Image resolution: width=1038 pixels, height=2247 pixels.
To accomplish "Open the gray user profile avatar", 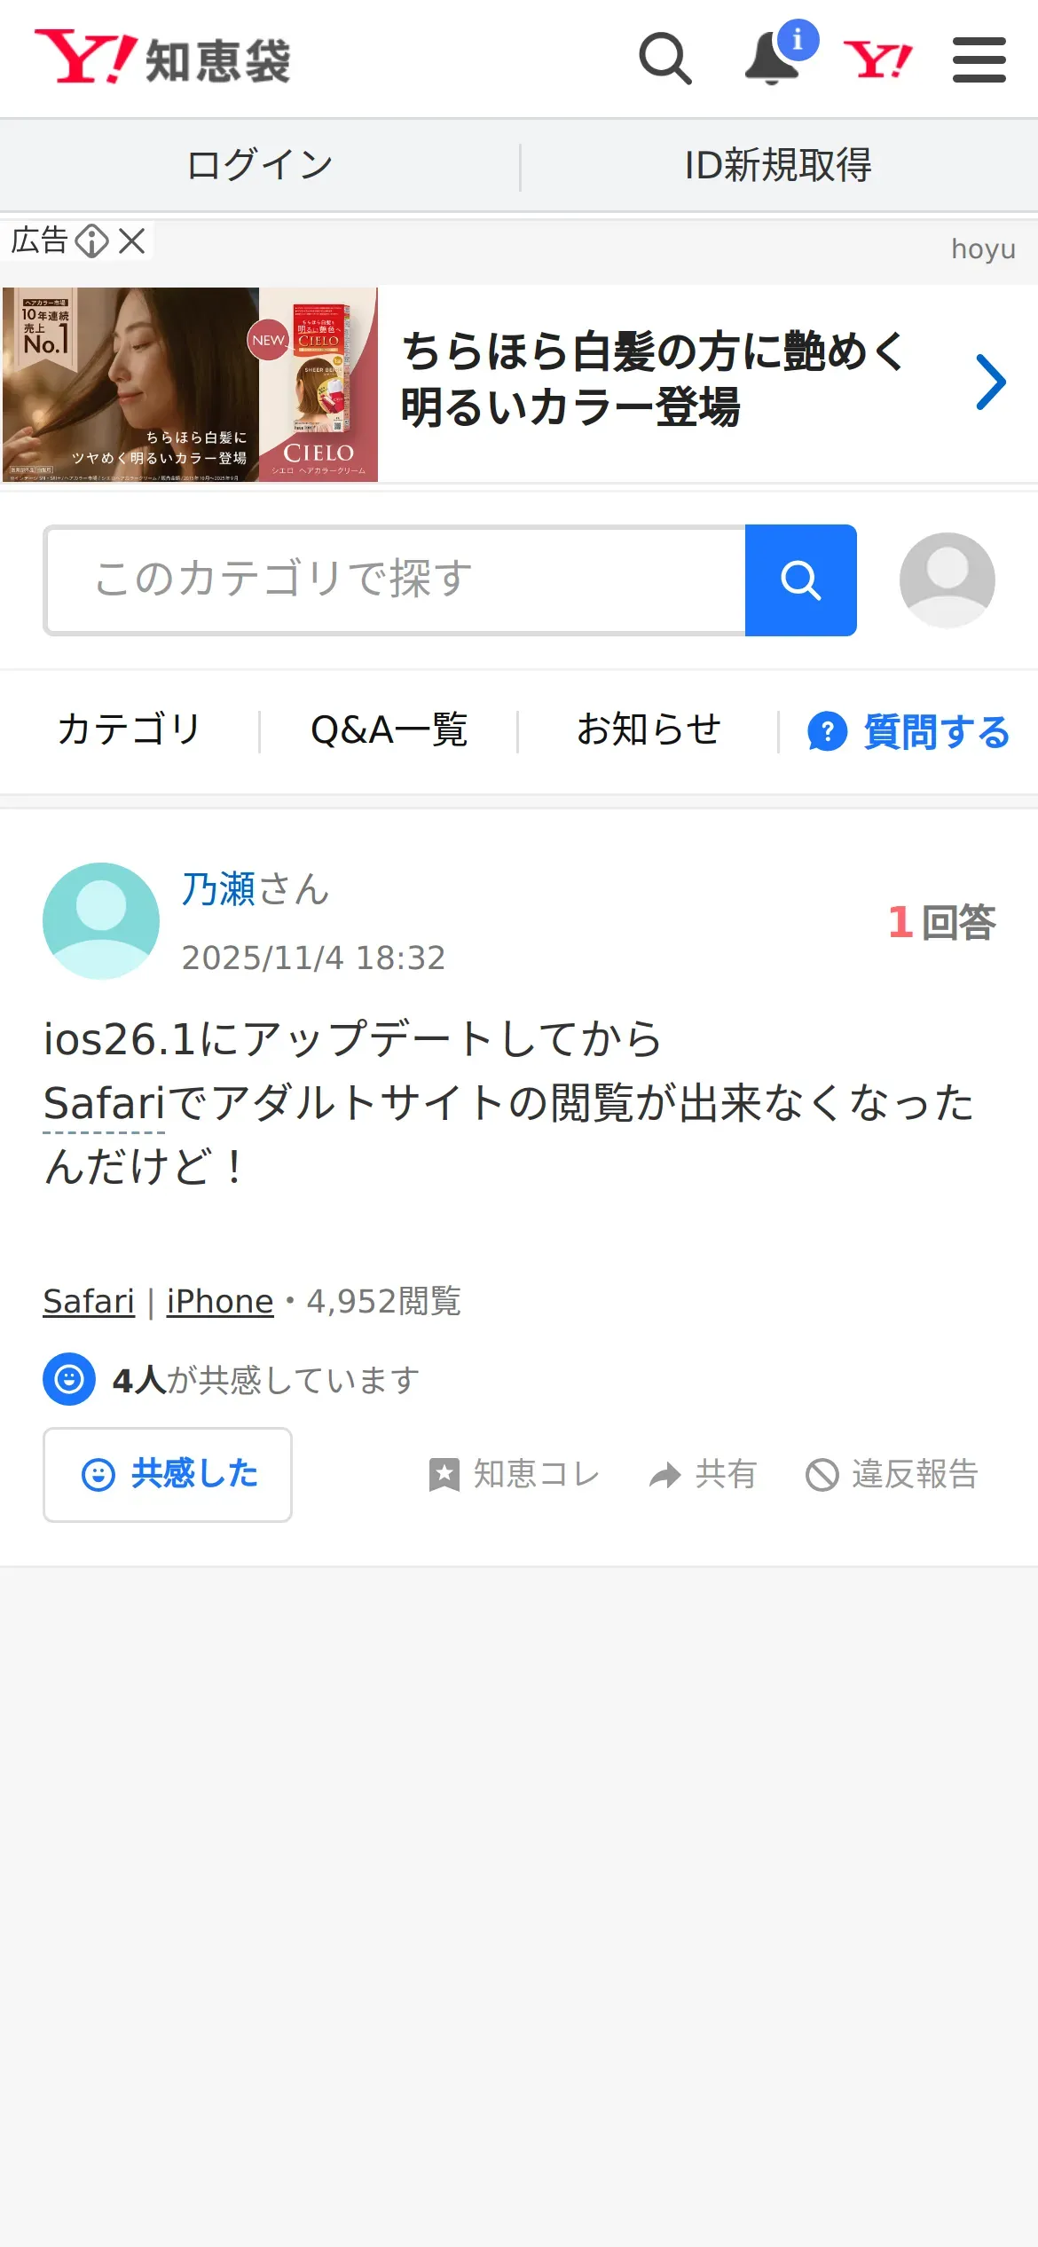I will click(948, 580).
